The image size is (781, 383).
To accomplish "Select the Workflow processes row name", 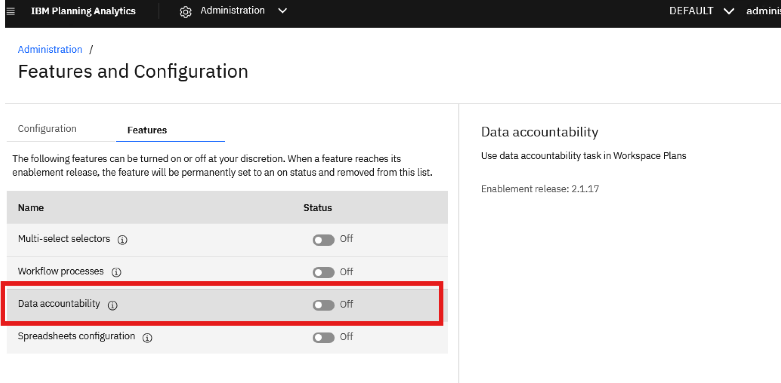I will pyautogui.click(x=61, y=271).
